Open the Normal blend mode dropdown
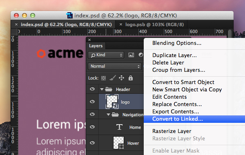245x155 pixels. tap(115, 66)
